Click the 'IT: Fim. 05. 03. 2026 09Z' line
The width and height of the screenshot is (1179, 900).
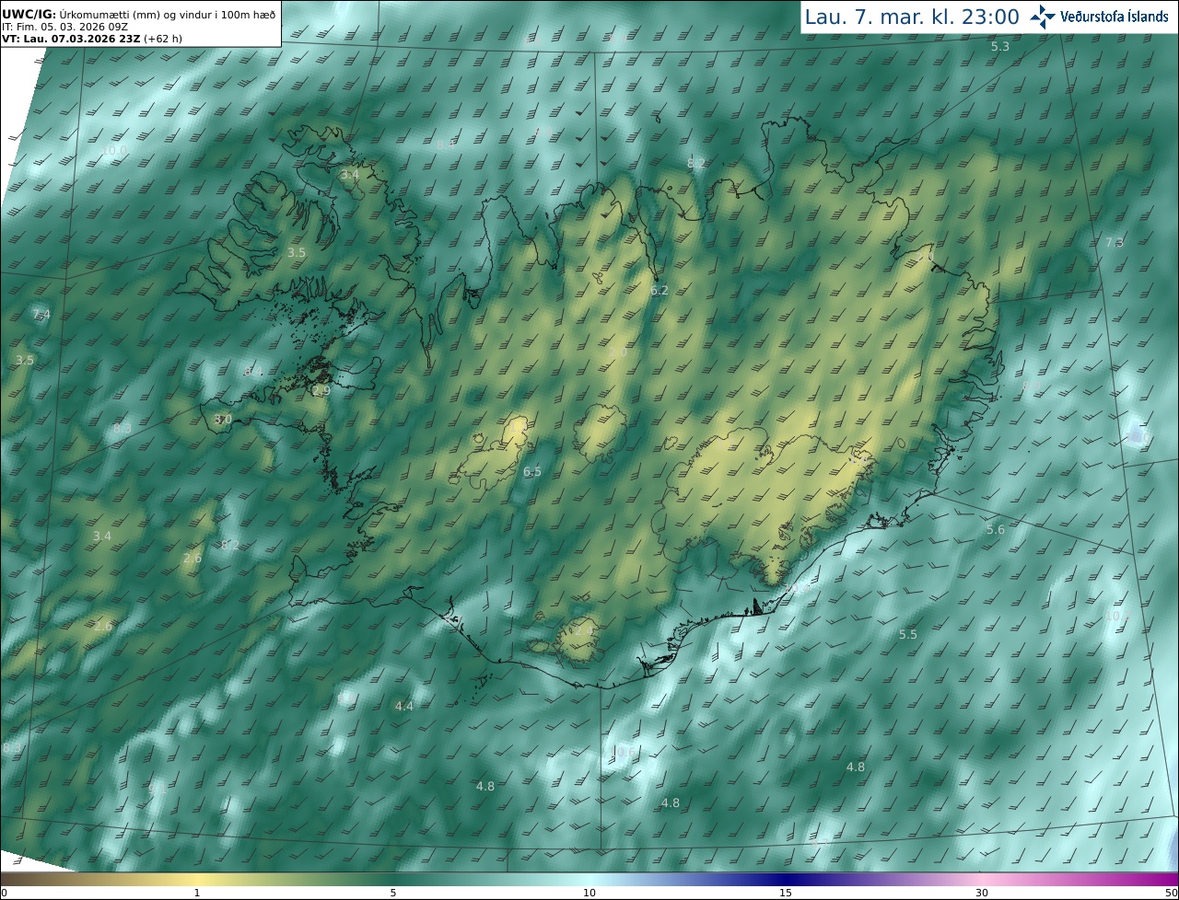pyautogui.click(x=66, y=27)
